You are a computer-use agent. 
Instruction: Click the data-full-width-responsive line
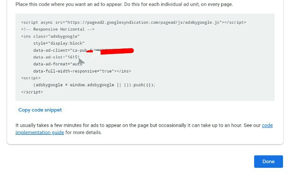pos(82,71)
